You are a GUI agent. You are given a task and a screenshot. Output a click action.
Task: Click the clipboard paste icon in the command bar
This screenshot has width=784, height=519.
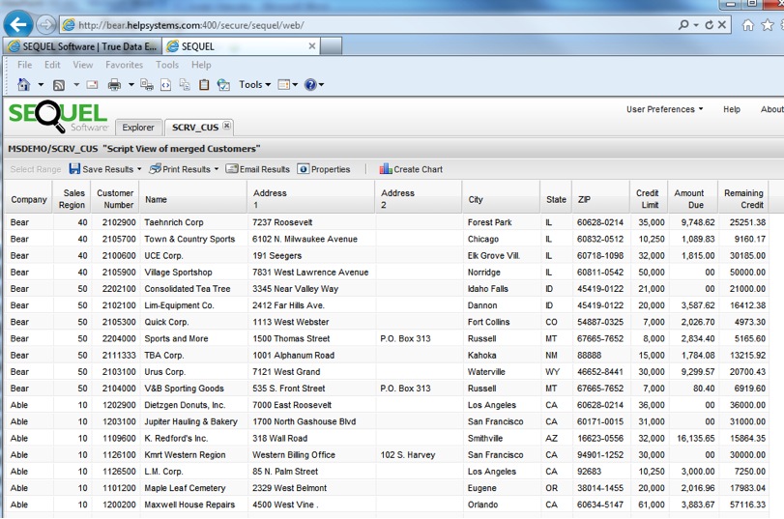[x=204, y=84]
